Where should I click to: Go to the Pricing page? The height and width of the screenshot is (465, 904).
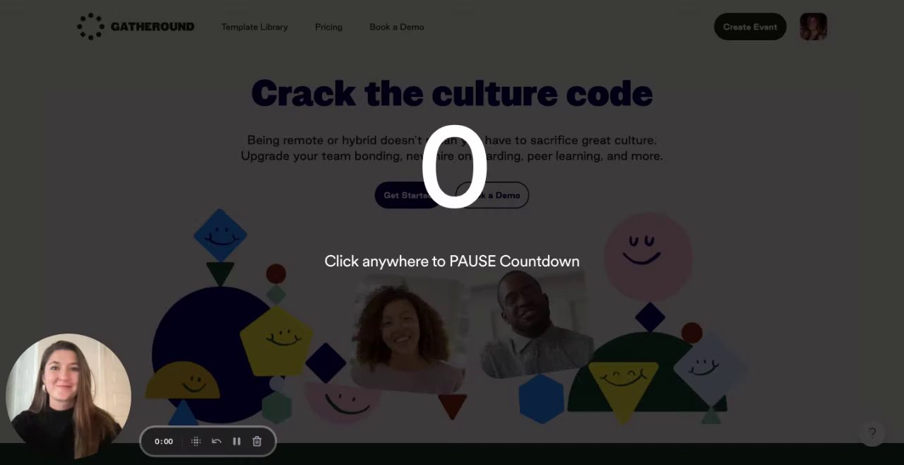tap(328, 27)
